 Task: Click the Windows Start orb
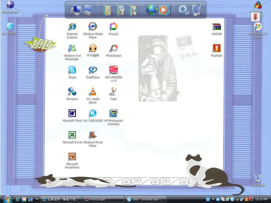click(x=7, y=199)
